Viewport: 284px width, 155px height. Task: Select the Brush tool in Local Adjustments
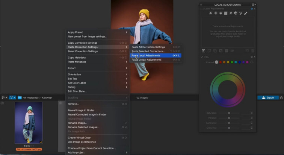(246, 13)
